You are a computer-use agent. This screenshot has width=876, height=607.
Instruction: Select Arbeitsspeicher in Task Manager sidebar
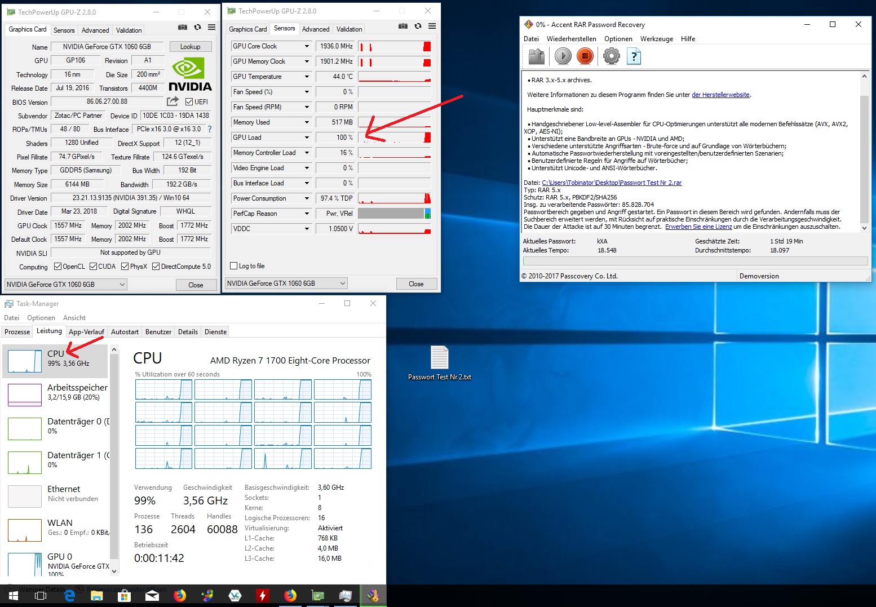click(56, 395)
